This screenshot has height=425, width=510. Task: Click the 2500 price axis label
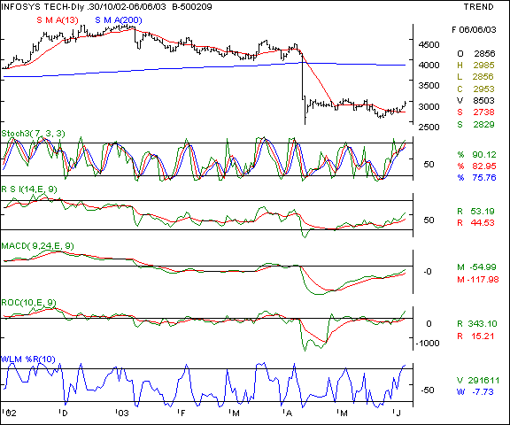429,127
